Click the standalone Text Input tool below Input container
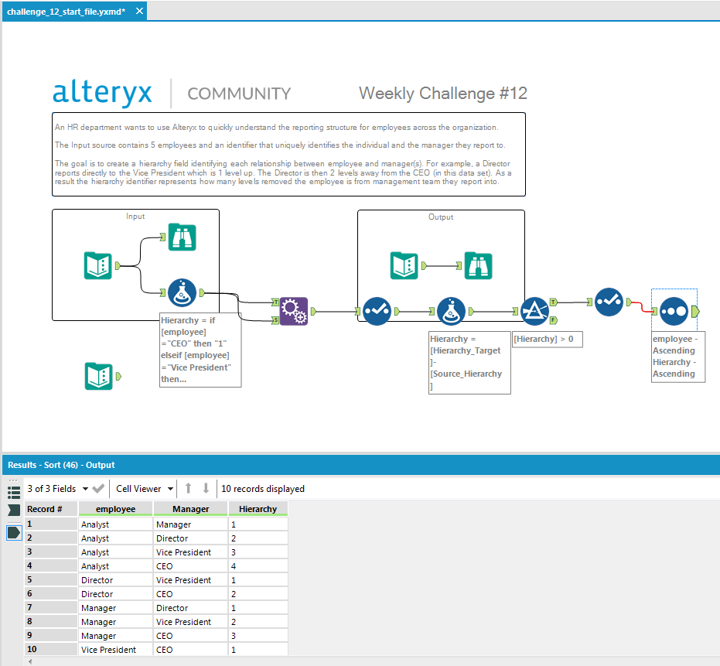 tap(99, 376)
